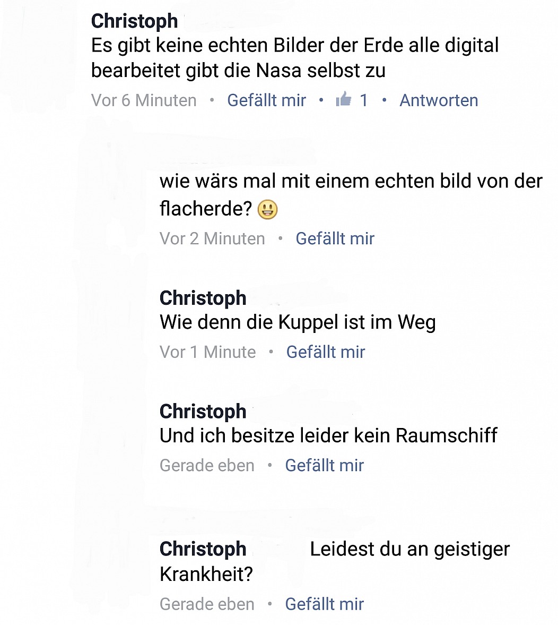
Task: Open Christoph's name above the Kuppel reply
Action: (x=203, y=298)
